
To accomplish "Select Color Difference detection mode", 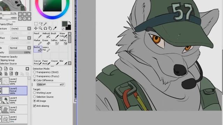I will pos(43,80).
